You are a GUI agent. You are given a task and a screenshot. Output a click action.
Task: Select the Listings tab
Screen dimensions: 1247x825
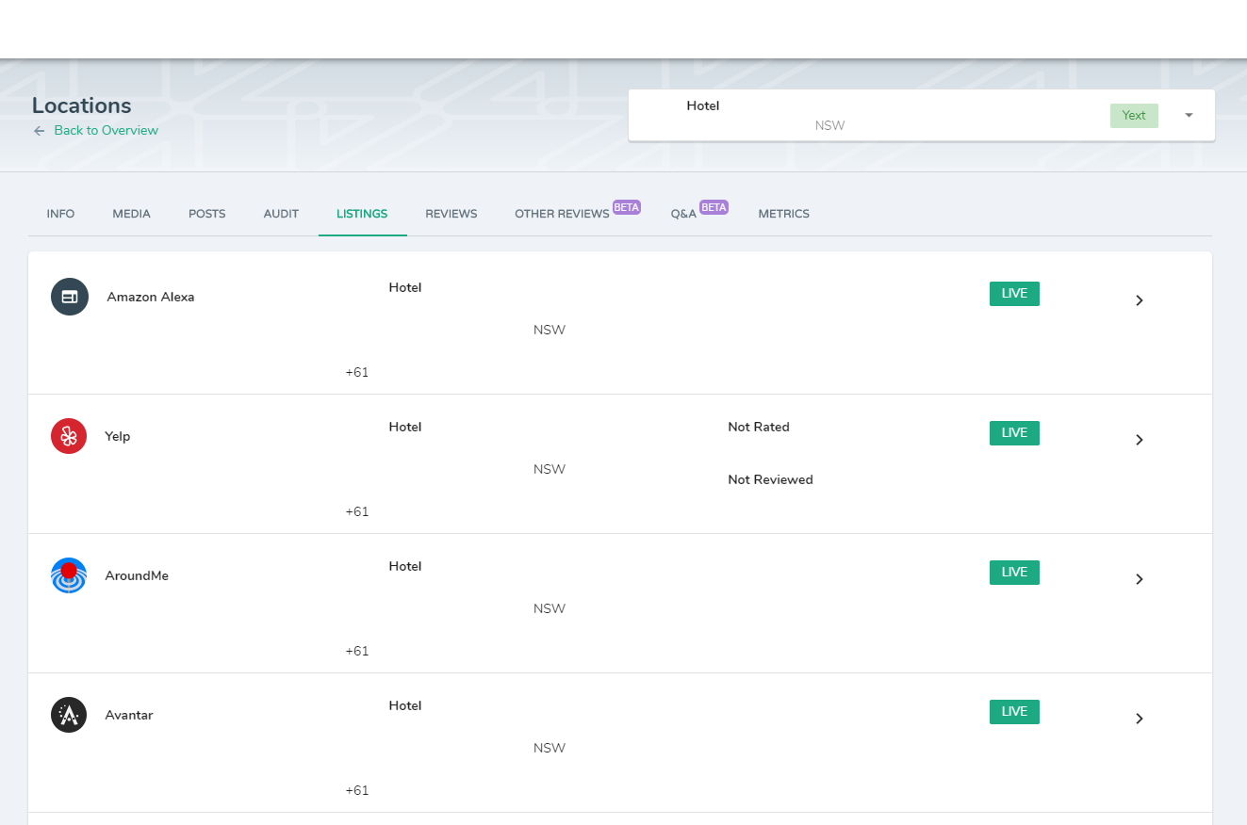pyautogui.click(x=362, y=214)
